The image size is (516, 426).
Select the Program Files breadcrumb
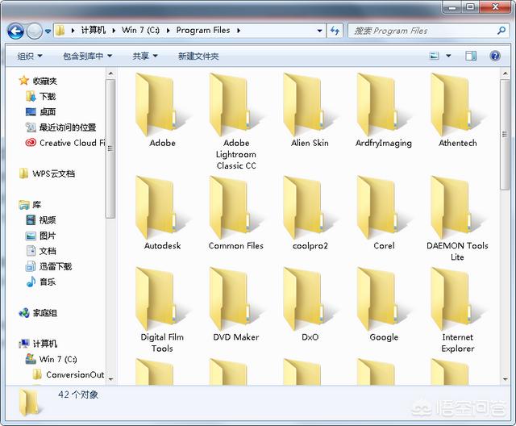tap(203, 31)
